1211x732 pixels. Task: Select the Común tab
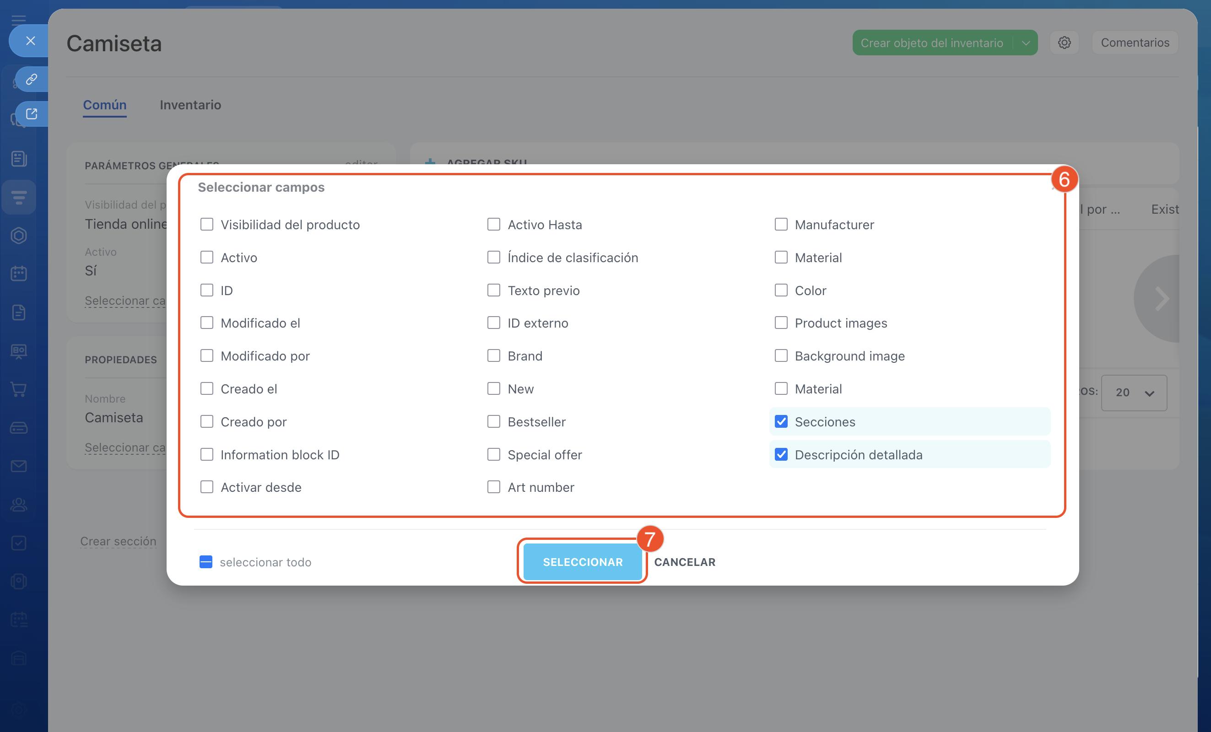105,105
